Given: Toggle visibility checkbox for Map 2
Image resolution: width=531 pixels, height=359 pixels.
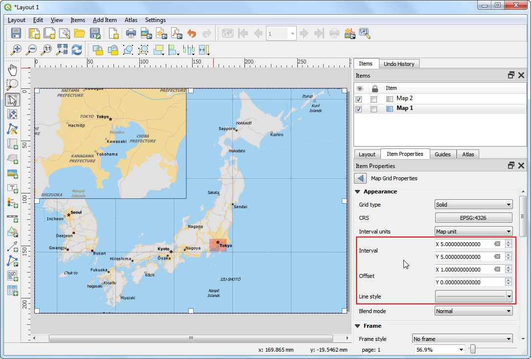Looking at the screenshot, I should click(x=359, y=99).
